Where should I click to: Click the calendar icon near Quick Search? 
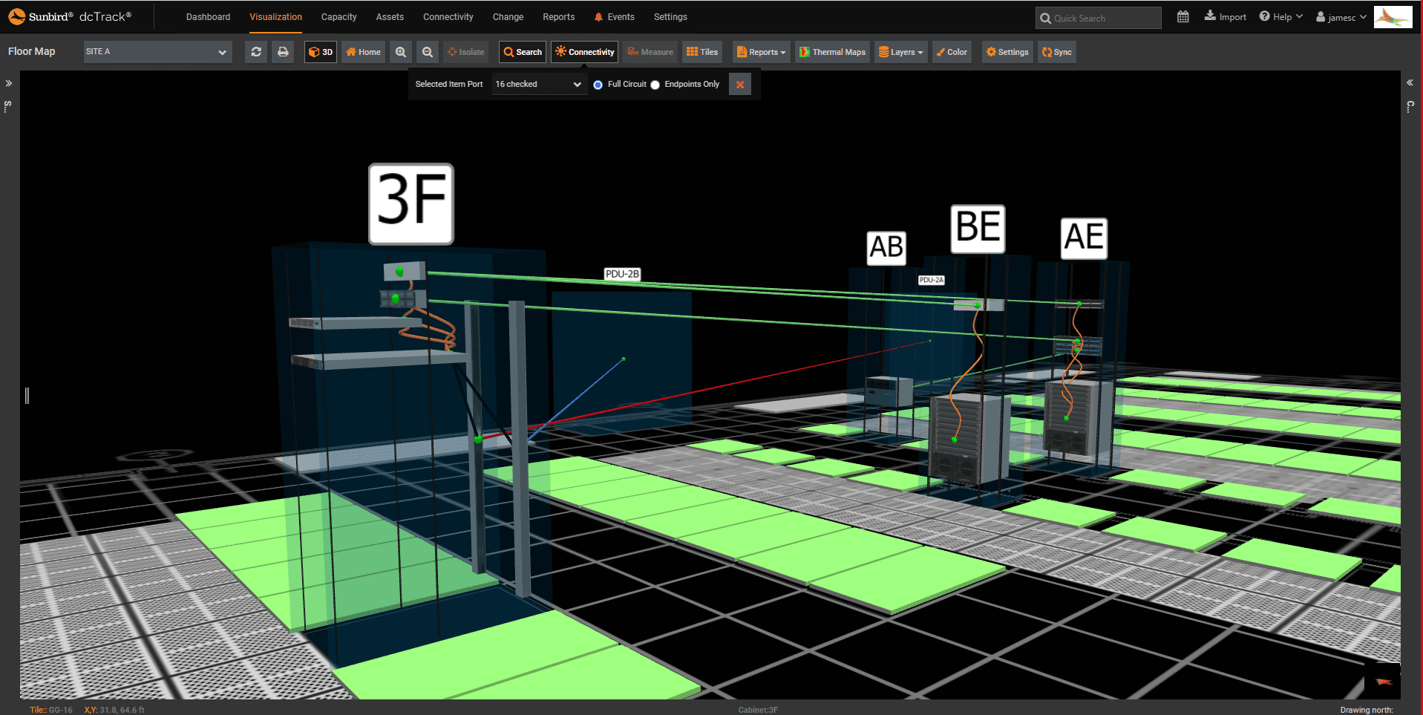[x=1182, y=16]
